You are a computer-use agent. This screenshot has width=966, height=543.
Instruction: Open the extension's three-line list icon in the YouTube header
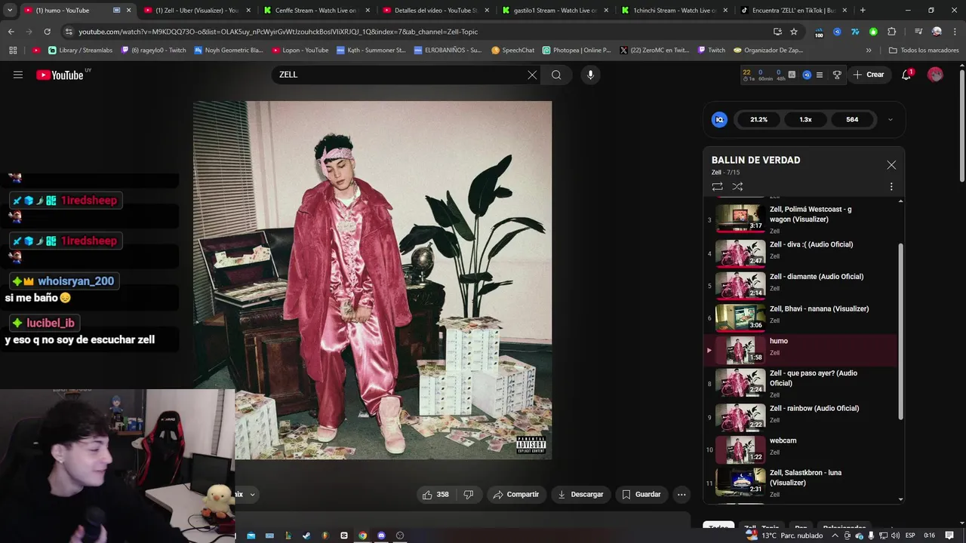point(820,75)
